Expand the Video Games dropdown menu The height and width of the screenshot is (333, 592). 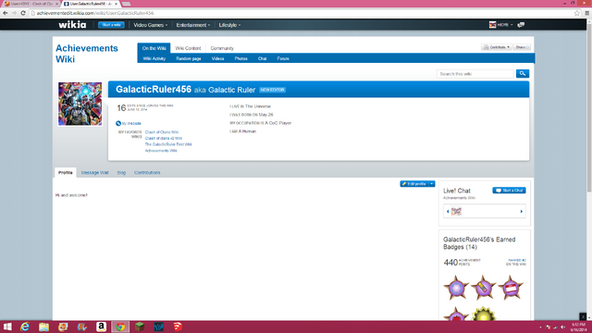[x=150, y=25]
